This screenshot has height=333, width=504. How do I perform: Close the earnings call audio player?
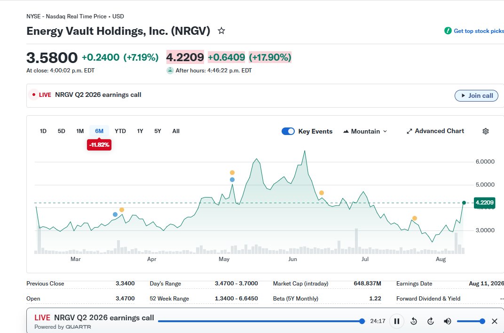pyautogui.click(x=495, y=321)
